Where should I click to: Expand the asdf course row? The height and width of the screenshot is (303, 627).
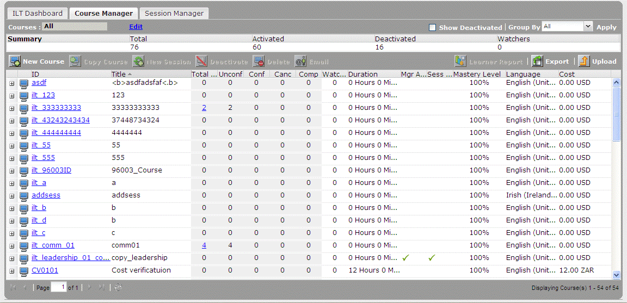click(11, 84)
